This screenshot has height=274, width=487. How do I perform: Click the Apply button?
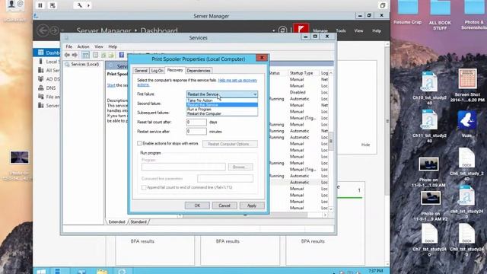click(252, 205)
